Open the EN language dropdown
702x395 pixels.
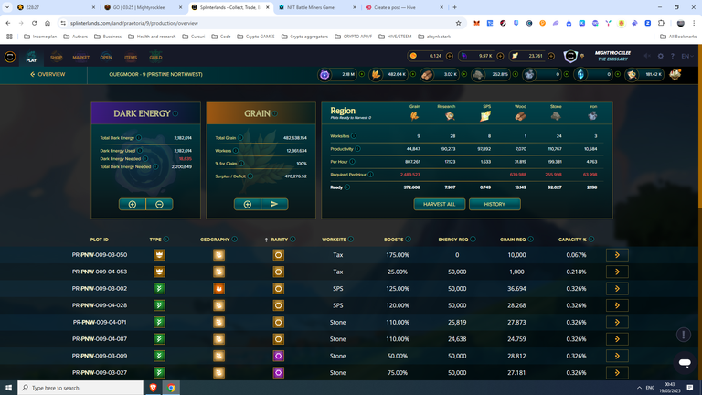point(687,56)
